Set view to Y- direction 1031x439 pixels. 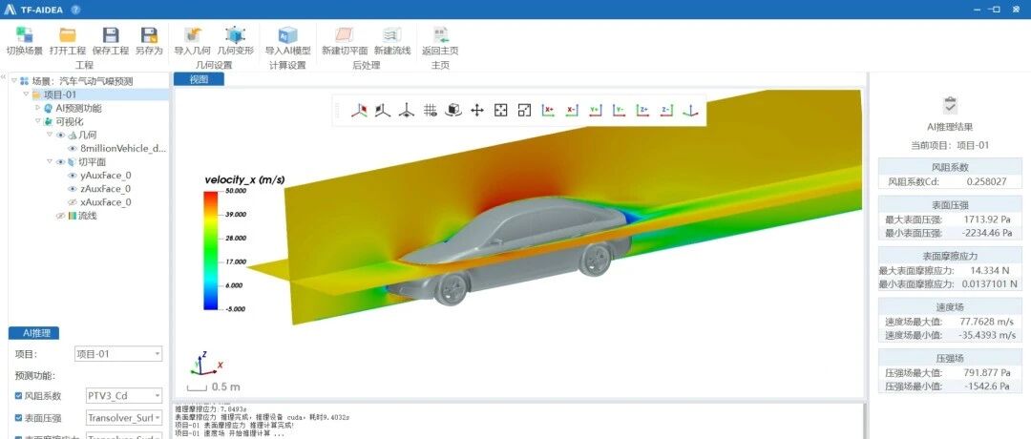coord(619,111)
